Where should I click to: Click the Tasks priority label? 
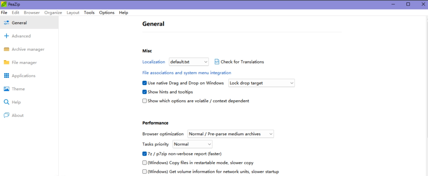pyautogui.click(x=156, y=144)
